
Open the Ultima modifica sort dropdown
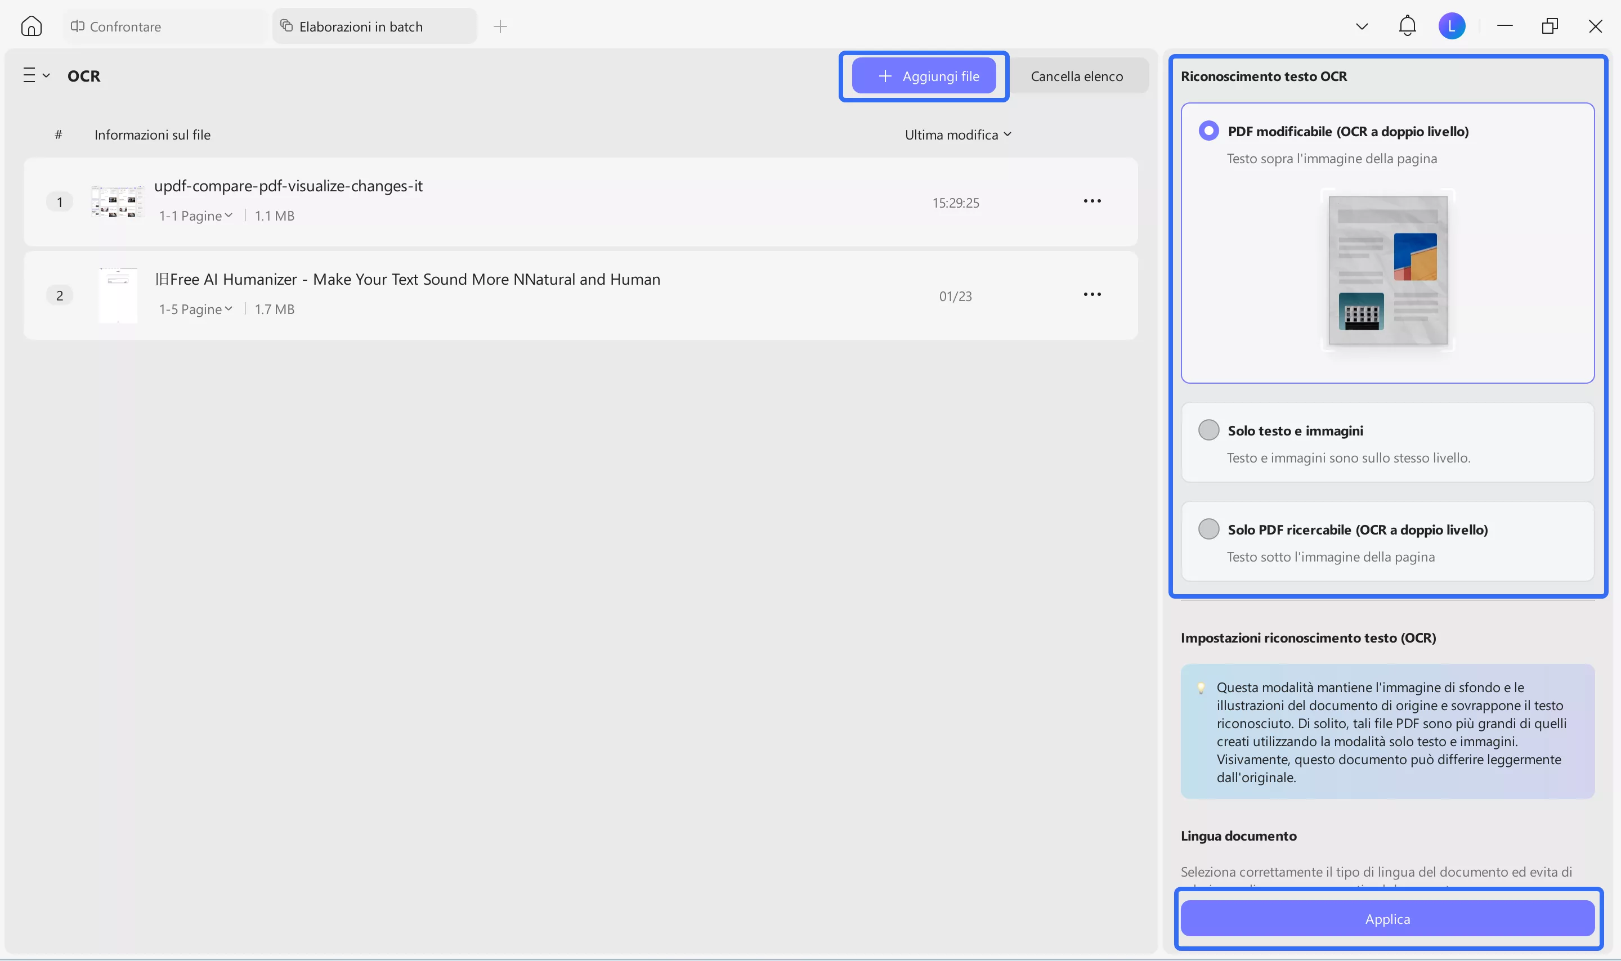click(959, 134)
